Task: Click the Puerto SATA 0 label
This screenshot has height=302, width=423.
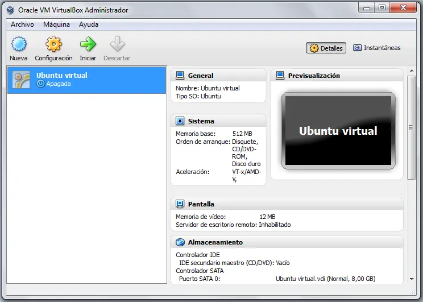Action: click(x=200, y=279)
